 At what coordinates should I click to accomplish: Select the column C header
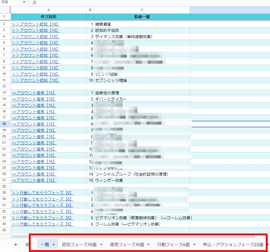point(142,10)
